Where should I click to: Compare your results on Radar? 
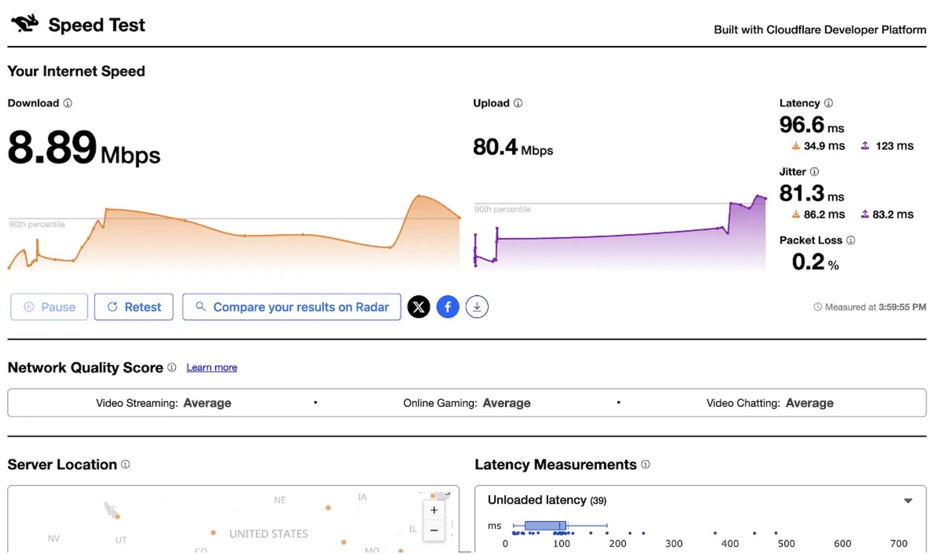tap(292, 307)
